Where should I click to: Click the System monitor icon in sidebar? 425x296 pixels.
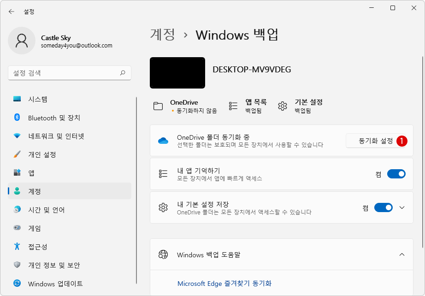tap(17, 99)
